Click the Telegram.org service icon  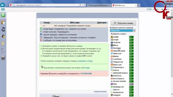(112, 62)
